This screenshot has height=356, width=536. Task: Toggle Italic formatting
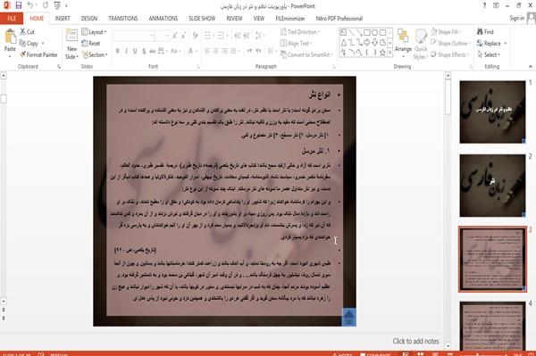coord(126,51)
